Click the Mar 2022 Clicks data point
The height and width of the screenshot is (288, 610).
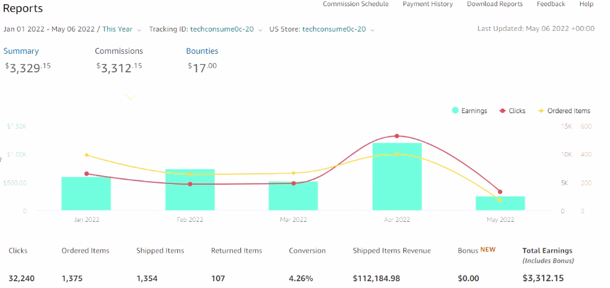[x=294, y=183]
